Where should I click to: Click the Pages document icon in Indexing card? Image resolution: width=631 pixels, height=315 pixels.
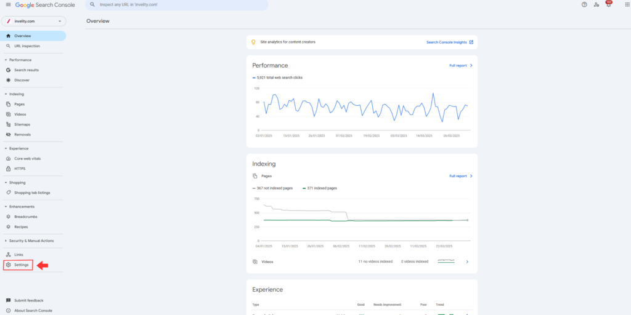coord(254,176)
